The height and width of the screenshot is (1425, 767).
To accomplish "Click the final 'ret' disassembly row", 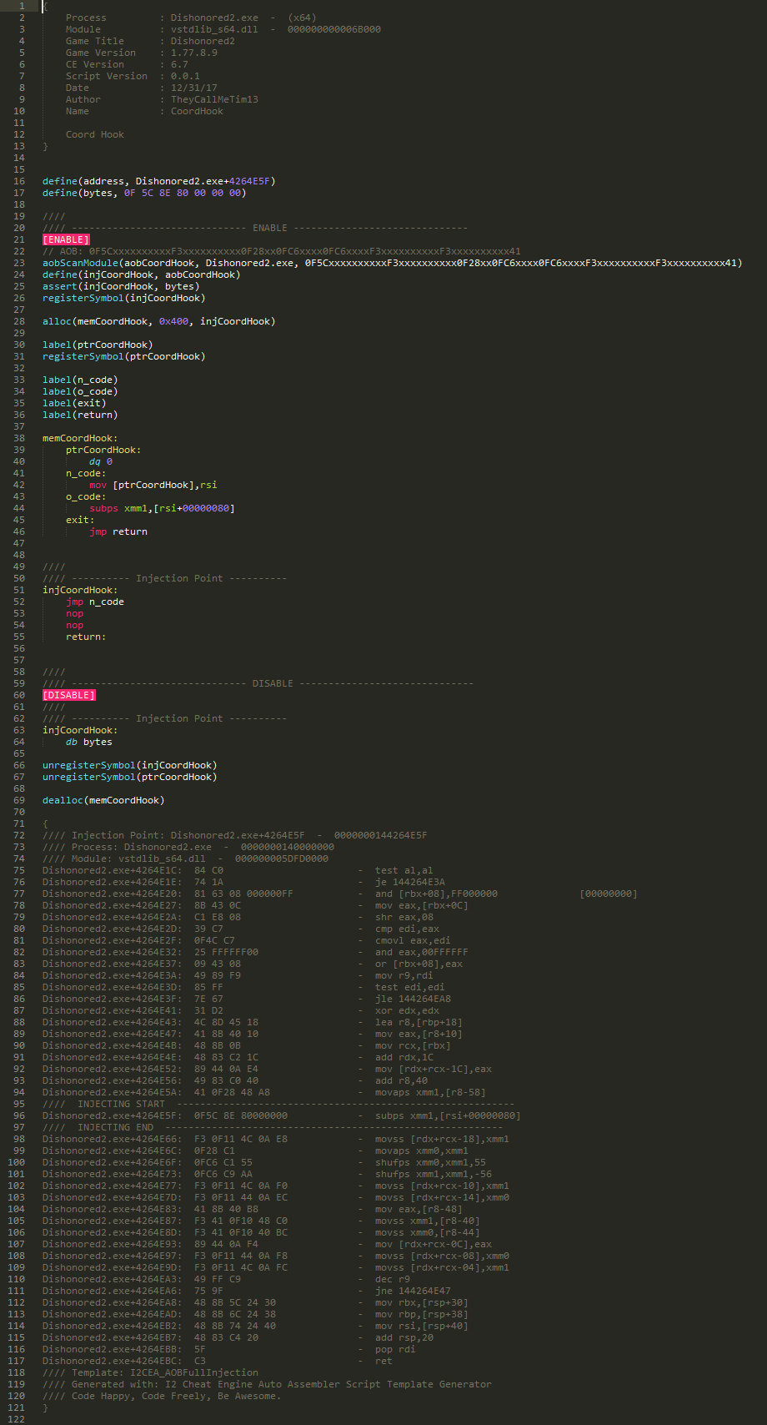I will [x=218, y=1361].
